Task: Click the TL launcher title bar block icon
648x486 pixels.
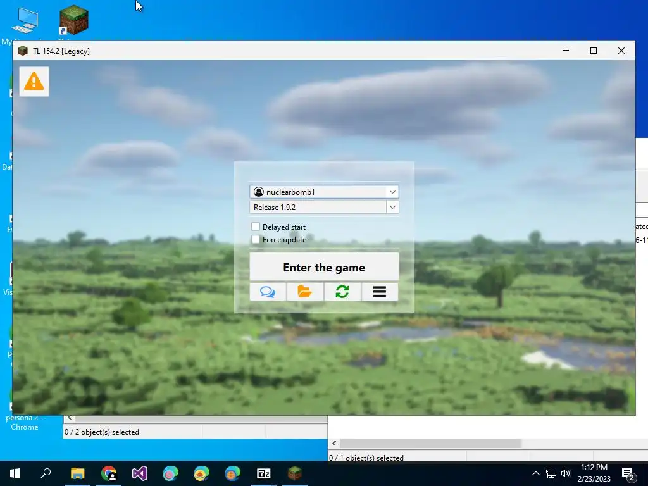Action: point(23,51)
